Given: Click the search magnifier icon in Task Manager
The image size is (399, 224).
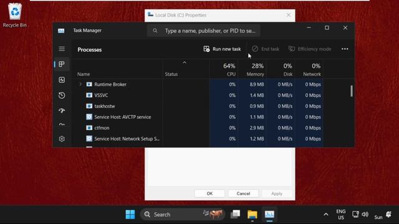Looking at the screenshot, I should click(155, 30).
